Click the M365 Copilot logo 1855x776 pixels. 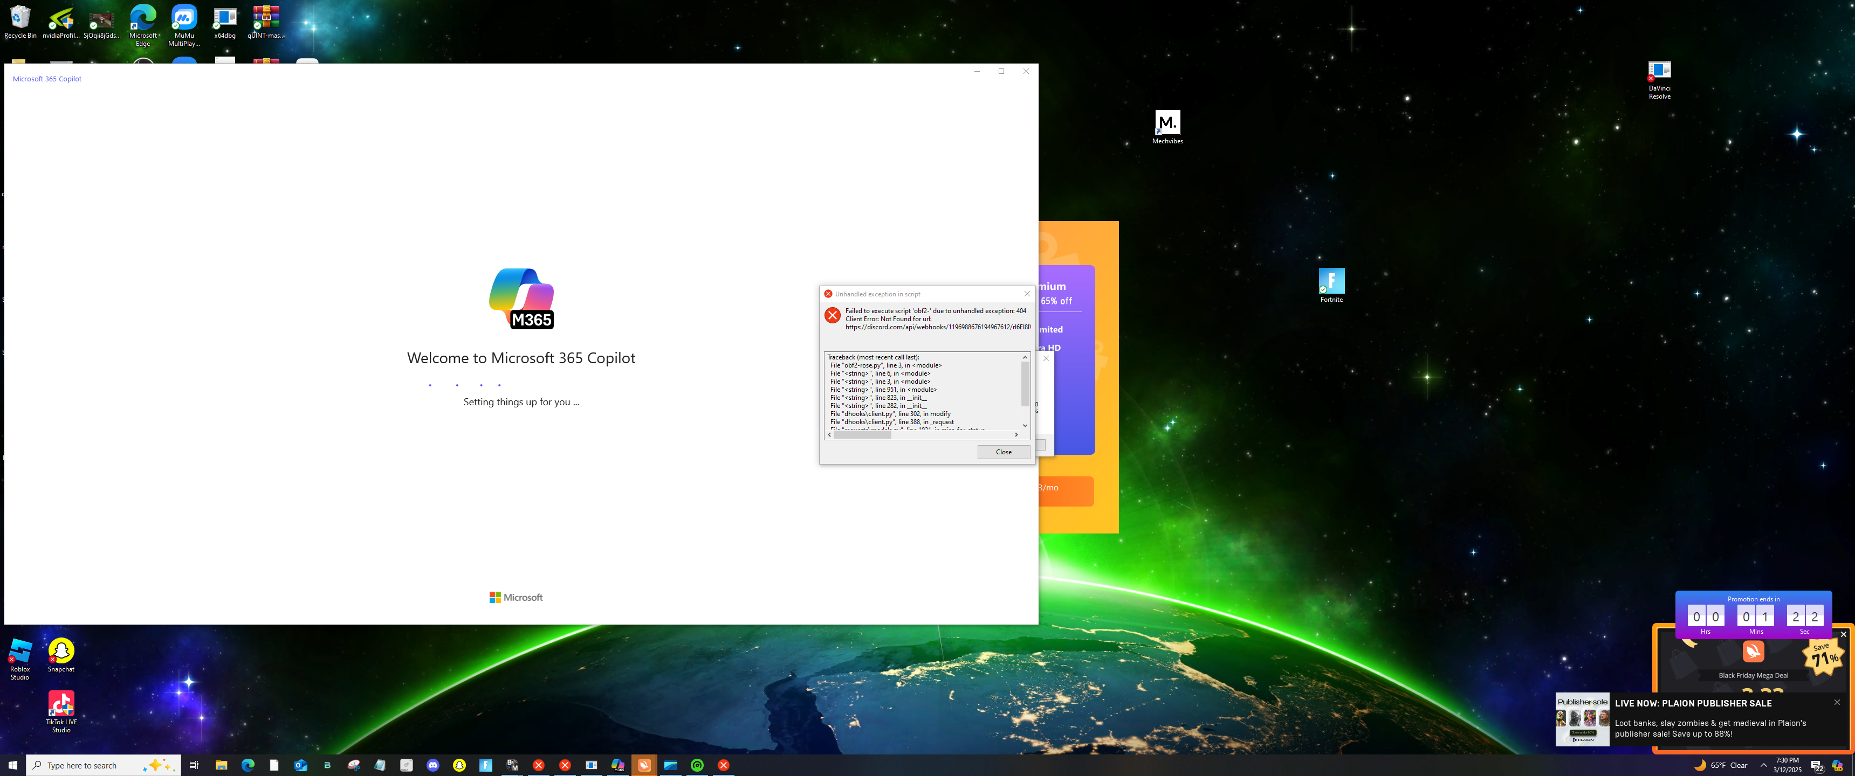click(x=521, y=299)
